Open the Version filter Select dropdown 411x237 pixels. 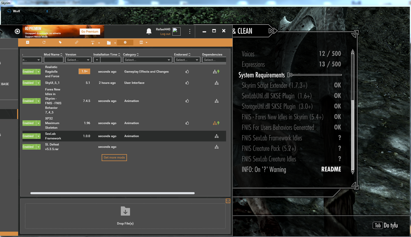coord(78,60)
